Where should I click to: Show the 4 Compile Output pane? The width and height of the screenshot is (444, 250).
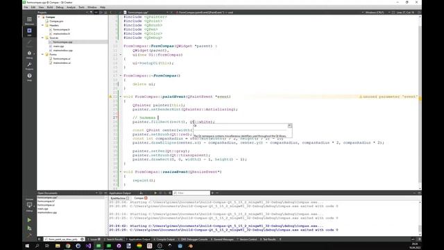pyautogui.click(x=164, y=239)
